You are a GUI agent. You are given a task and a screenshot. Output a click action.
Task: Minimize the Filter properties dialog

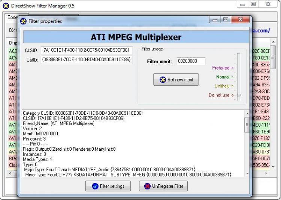(x=215, y=19)
